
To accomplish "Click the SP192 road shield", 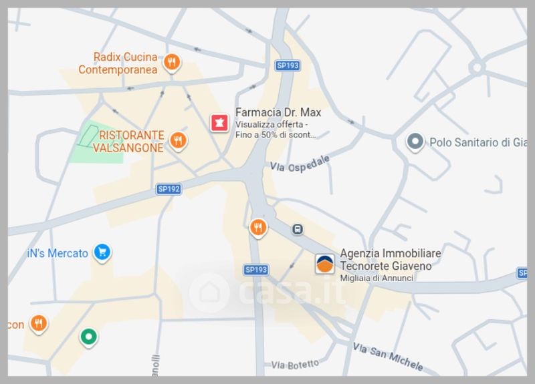I will click(x=169, y=189).
